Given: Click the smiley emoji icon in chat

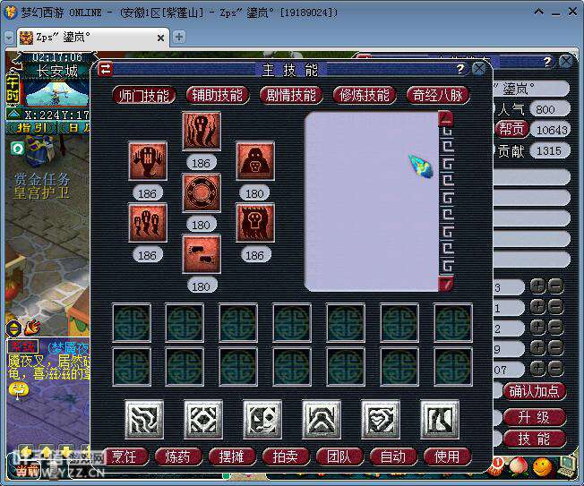Looking at the screenshot, I should [x=19, y=390].
